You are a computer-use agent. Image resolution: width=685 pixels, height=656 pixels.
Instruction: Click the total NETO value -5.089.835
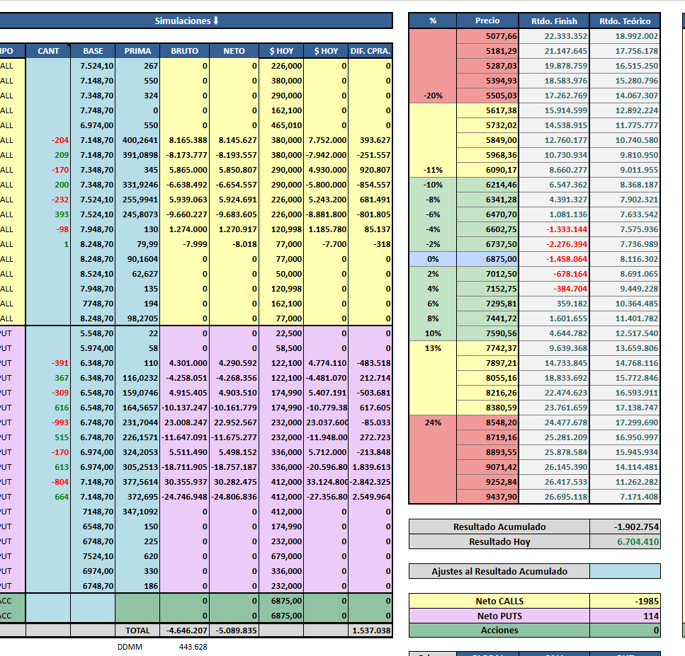click(x=234, y=631)
